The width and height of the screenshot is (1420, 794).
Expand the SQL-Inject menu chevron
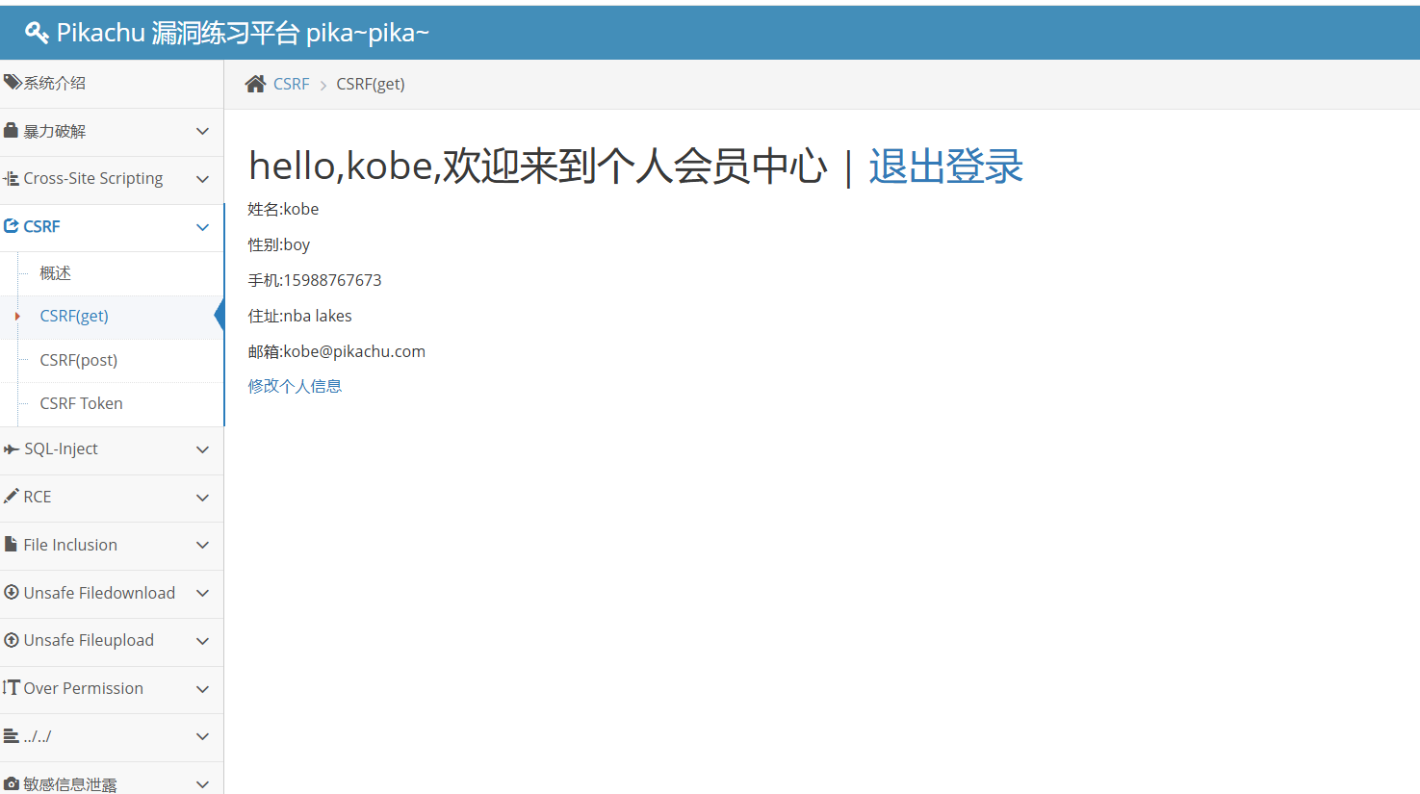202,449
